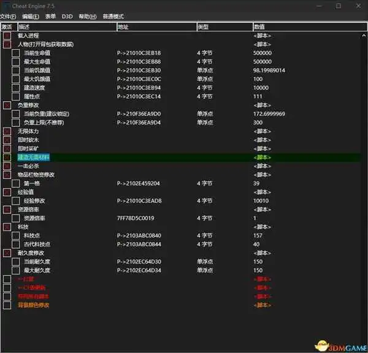Check the 负重上限(不推荐) box
This screenshot has height=353, width=368.
pos(16,123)
